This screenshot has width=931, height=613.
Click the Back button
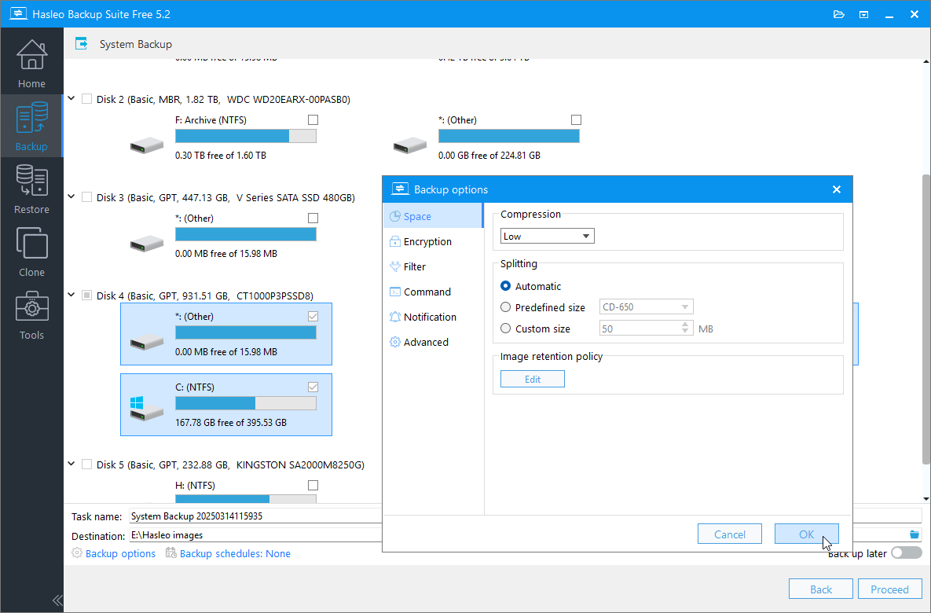click(820, 589)
